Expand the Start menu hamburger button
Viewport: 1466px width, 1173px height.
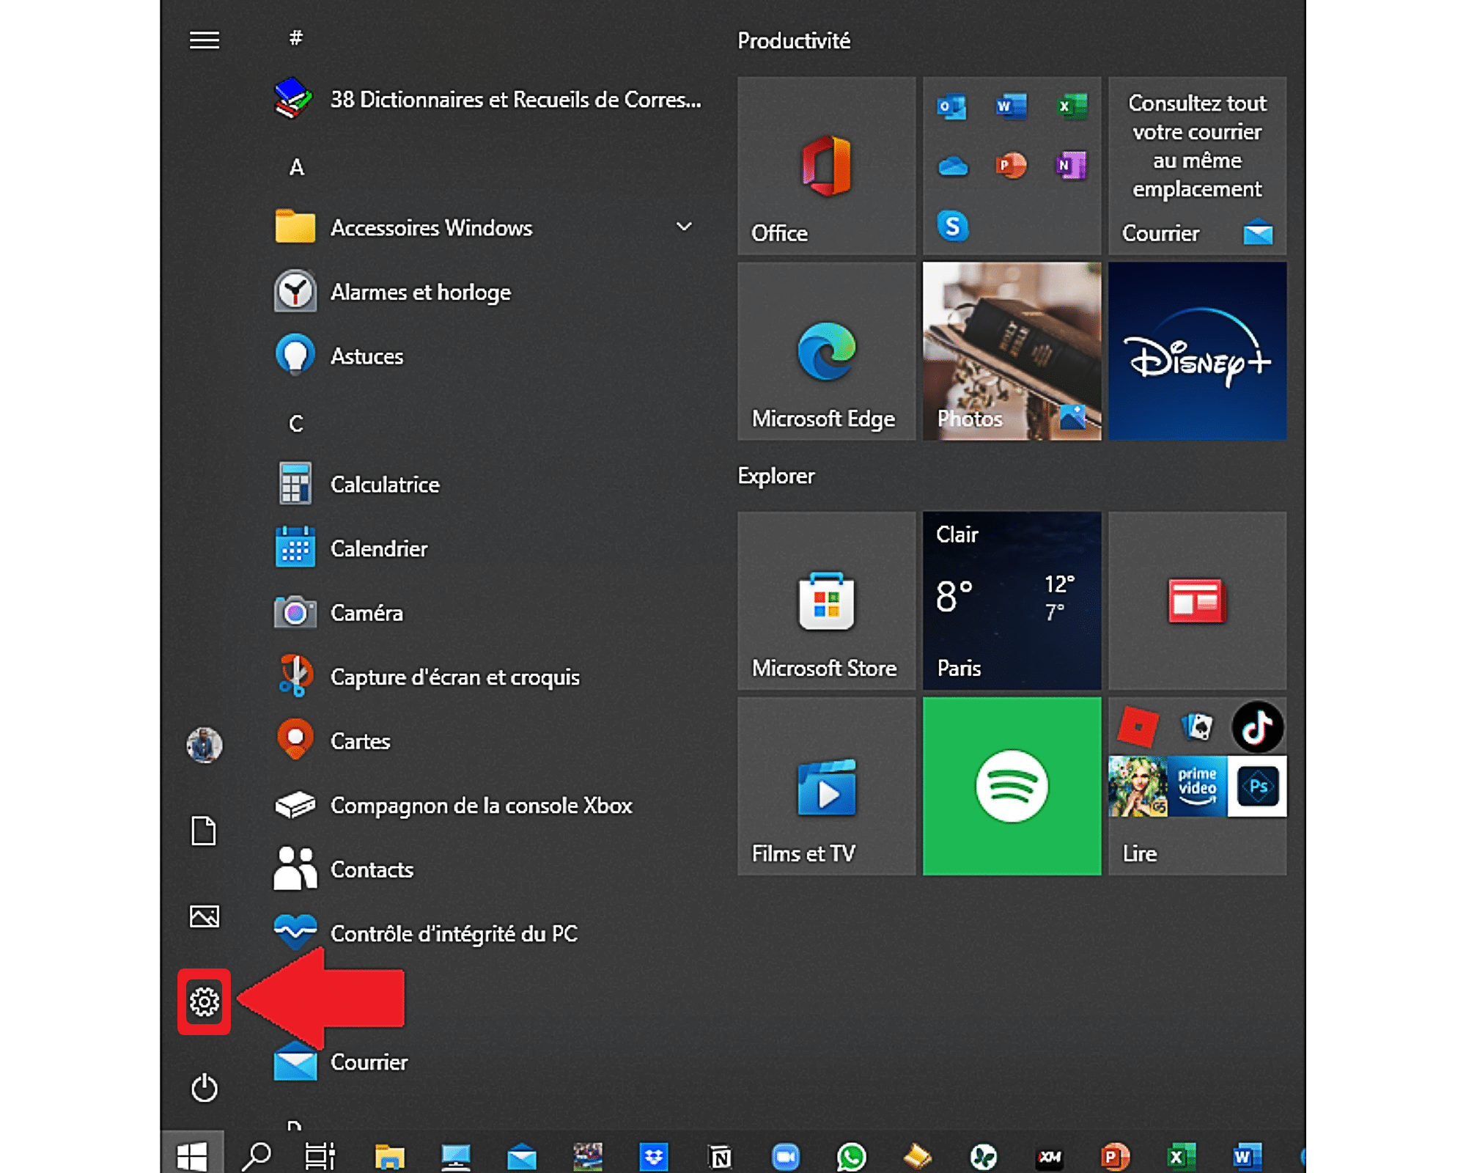[x=205, y=40]
